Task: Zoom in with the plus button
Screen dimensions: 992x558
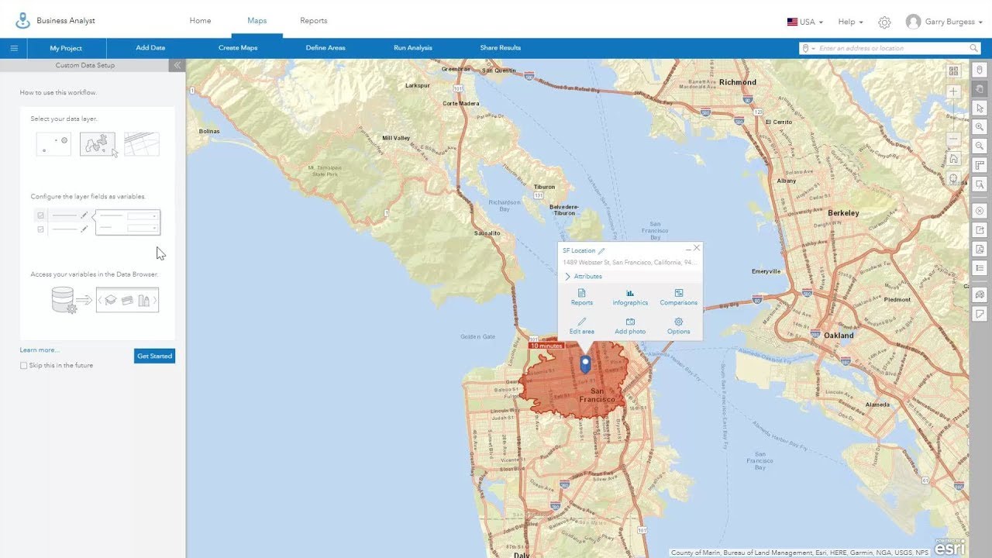Action: [x=953, y=91]
